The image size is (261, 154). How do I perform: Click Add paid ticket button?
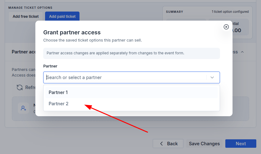(62, 17)
